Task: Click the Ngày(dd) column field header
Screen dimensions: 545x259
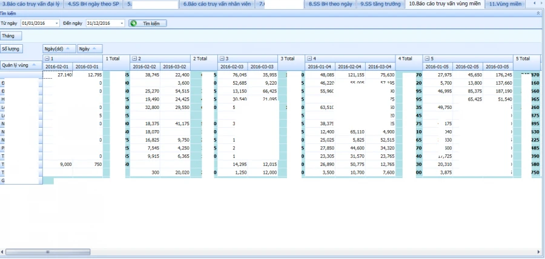Action: pyautogui.click(x=59, y=49)
